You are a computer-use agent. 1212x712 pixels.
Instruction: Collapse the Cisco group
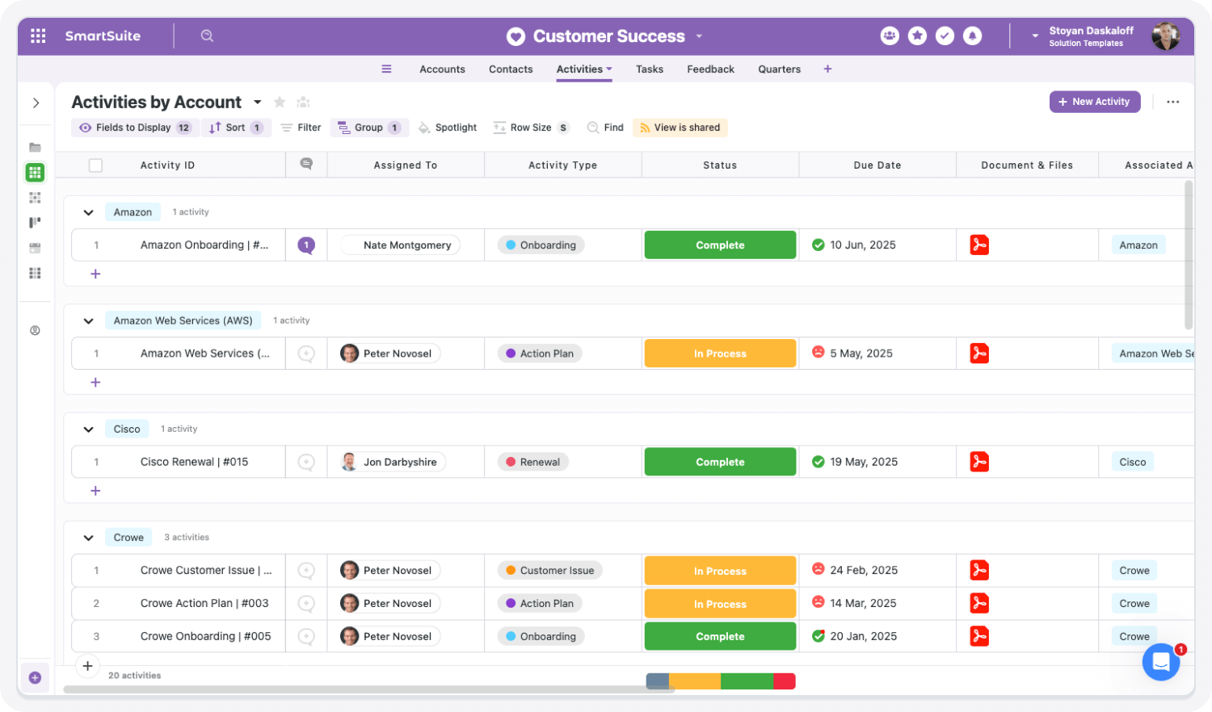[x=88, y=429]
